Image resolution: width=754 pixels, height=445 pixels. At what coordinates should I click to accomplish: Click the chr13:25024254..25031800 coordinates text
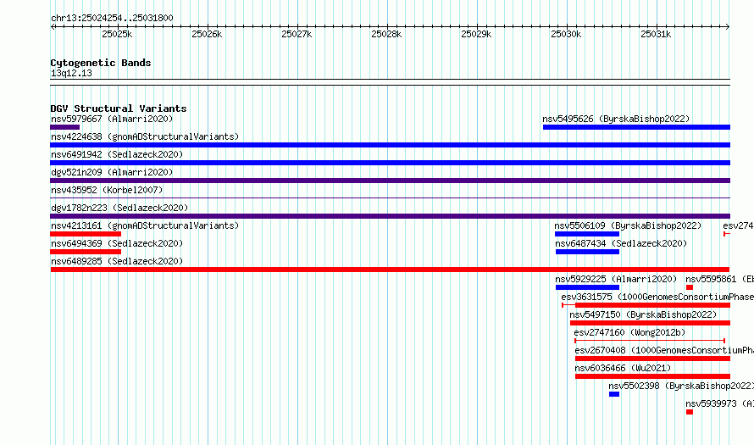coord(112,18)
